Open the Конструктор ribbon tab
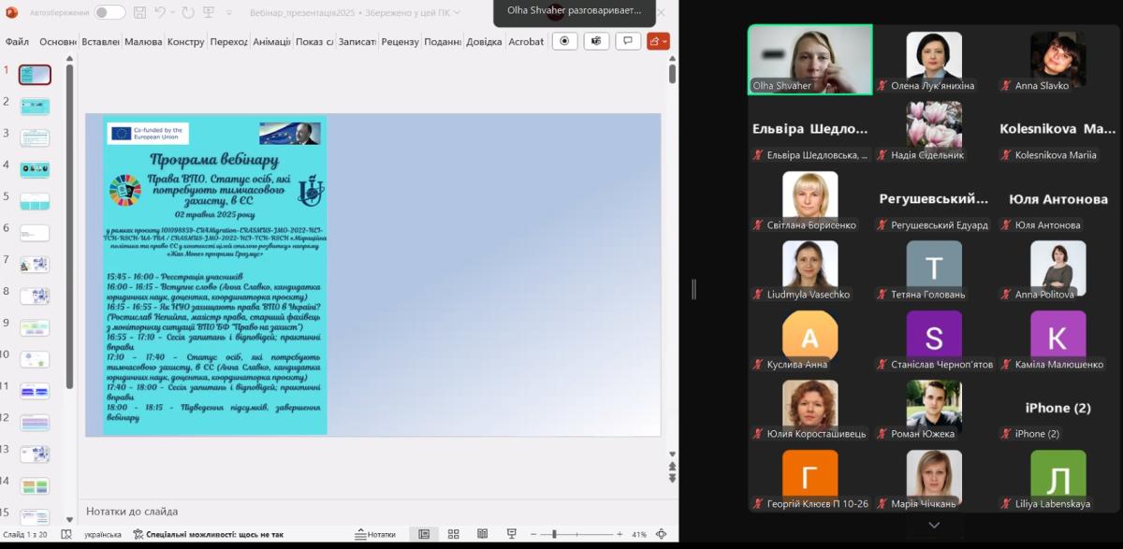 (x=185, y=41)
